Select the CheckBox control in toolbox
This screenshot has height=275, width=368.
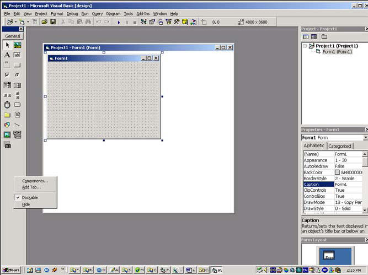7,75
